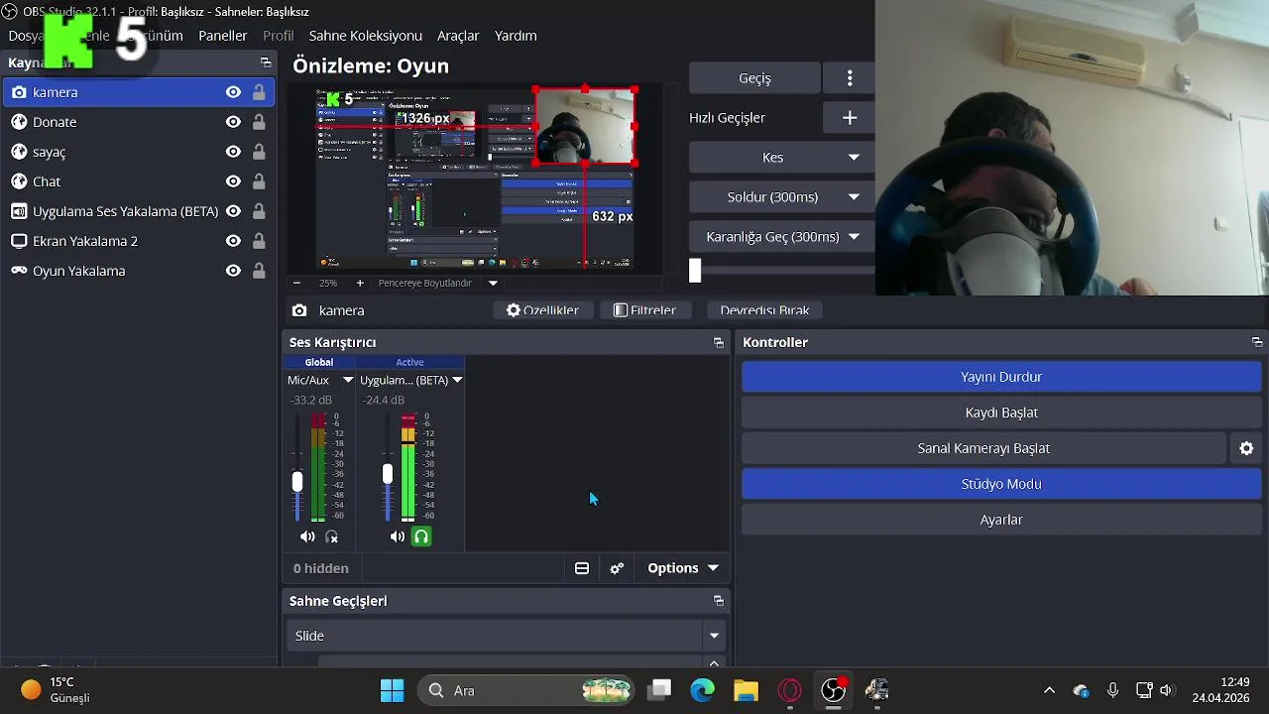
Task: Select the Chat browser source icon
Action: [x=18, y=181]
